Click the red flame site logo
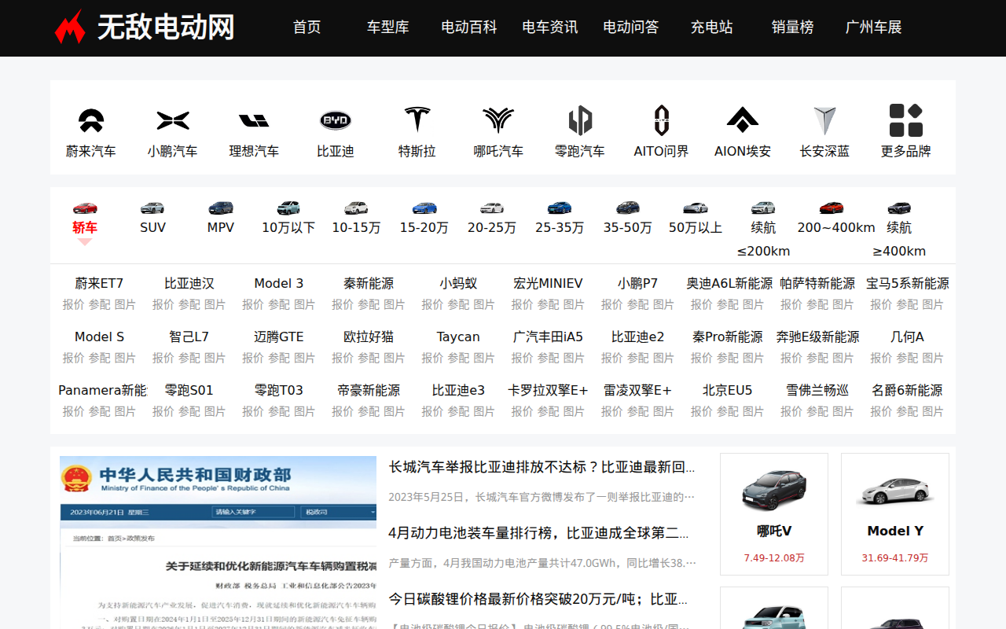1006x629 pixels. coord(69,27)
